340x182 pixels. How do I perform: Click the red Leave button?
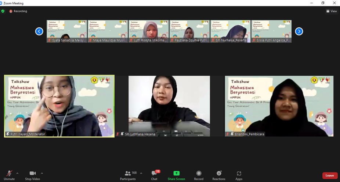point(330,175)
